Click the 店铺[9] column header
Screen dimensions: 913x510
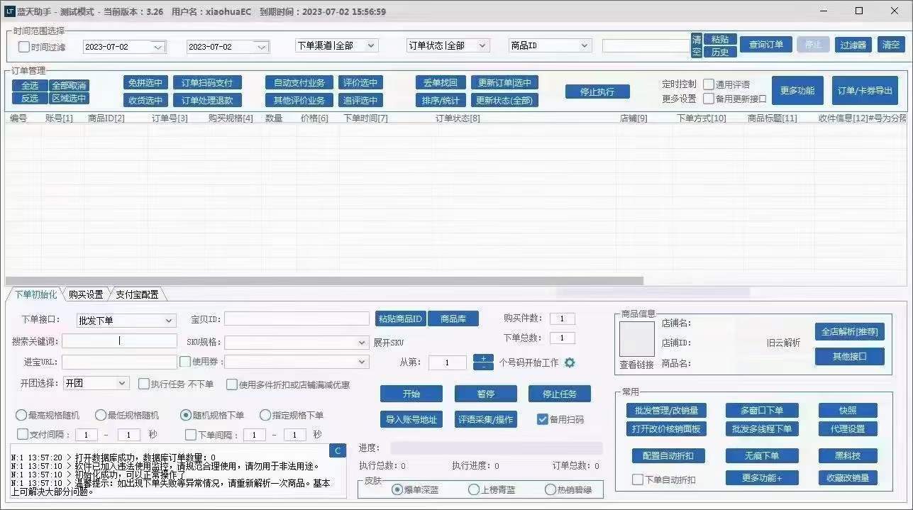633,118
